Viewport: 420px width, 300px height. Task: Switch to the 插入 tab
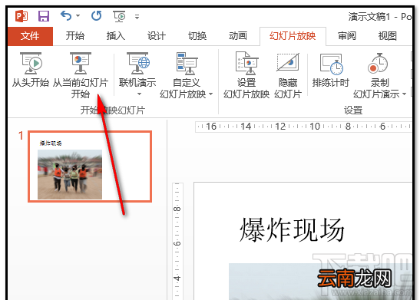[116, 36]
